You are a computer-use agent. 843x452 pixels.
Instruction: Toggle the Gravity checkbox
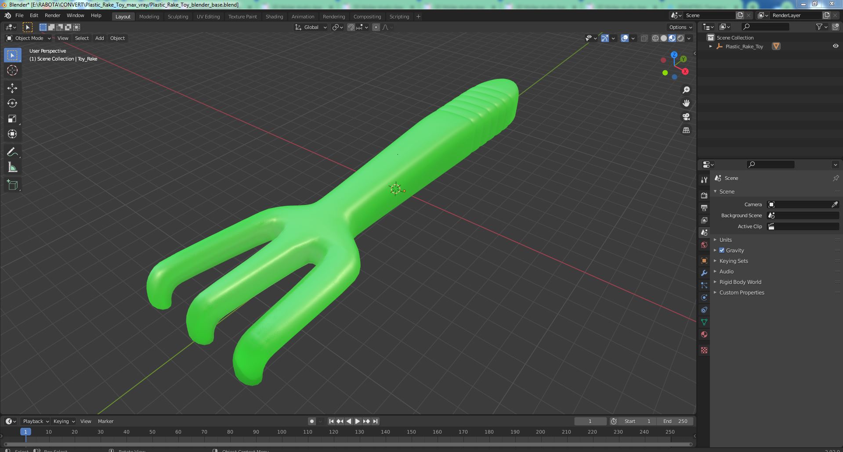[722, 250]
